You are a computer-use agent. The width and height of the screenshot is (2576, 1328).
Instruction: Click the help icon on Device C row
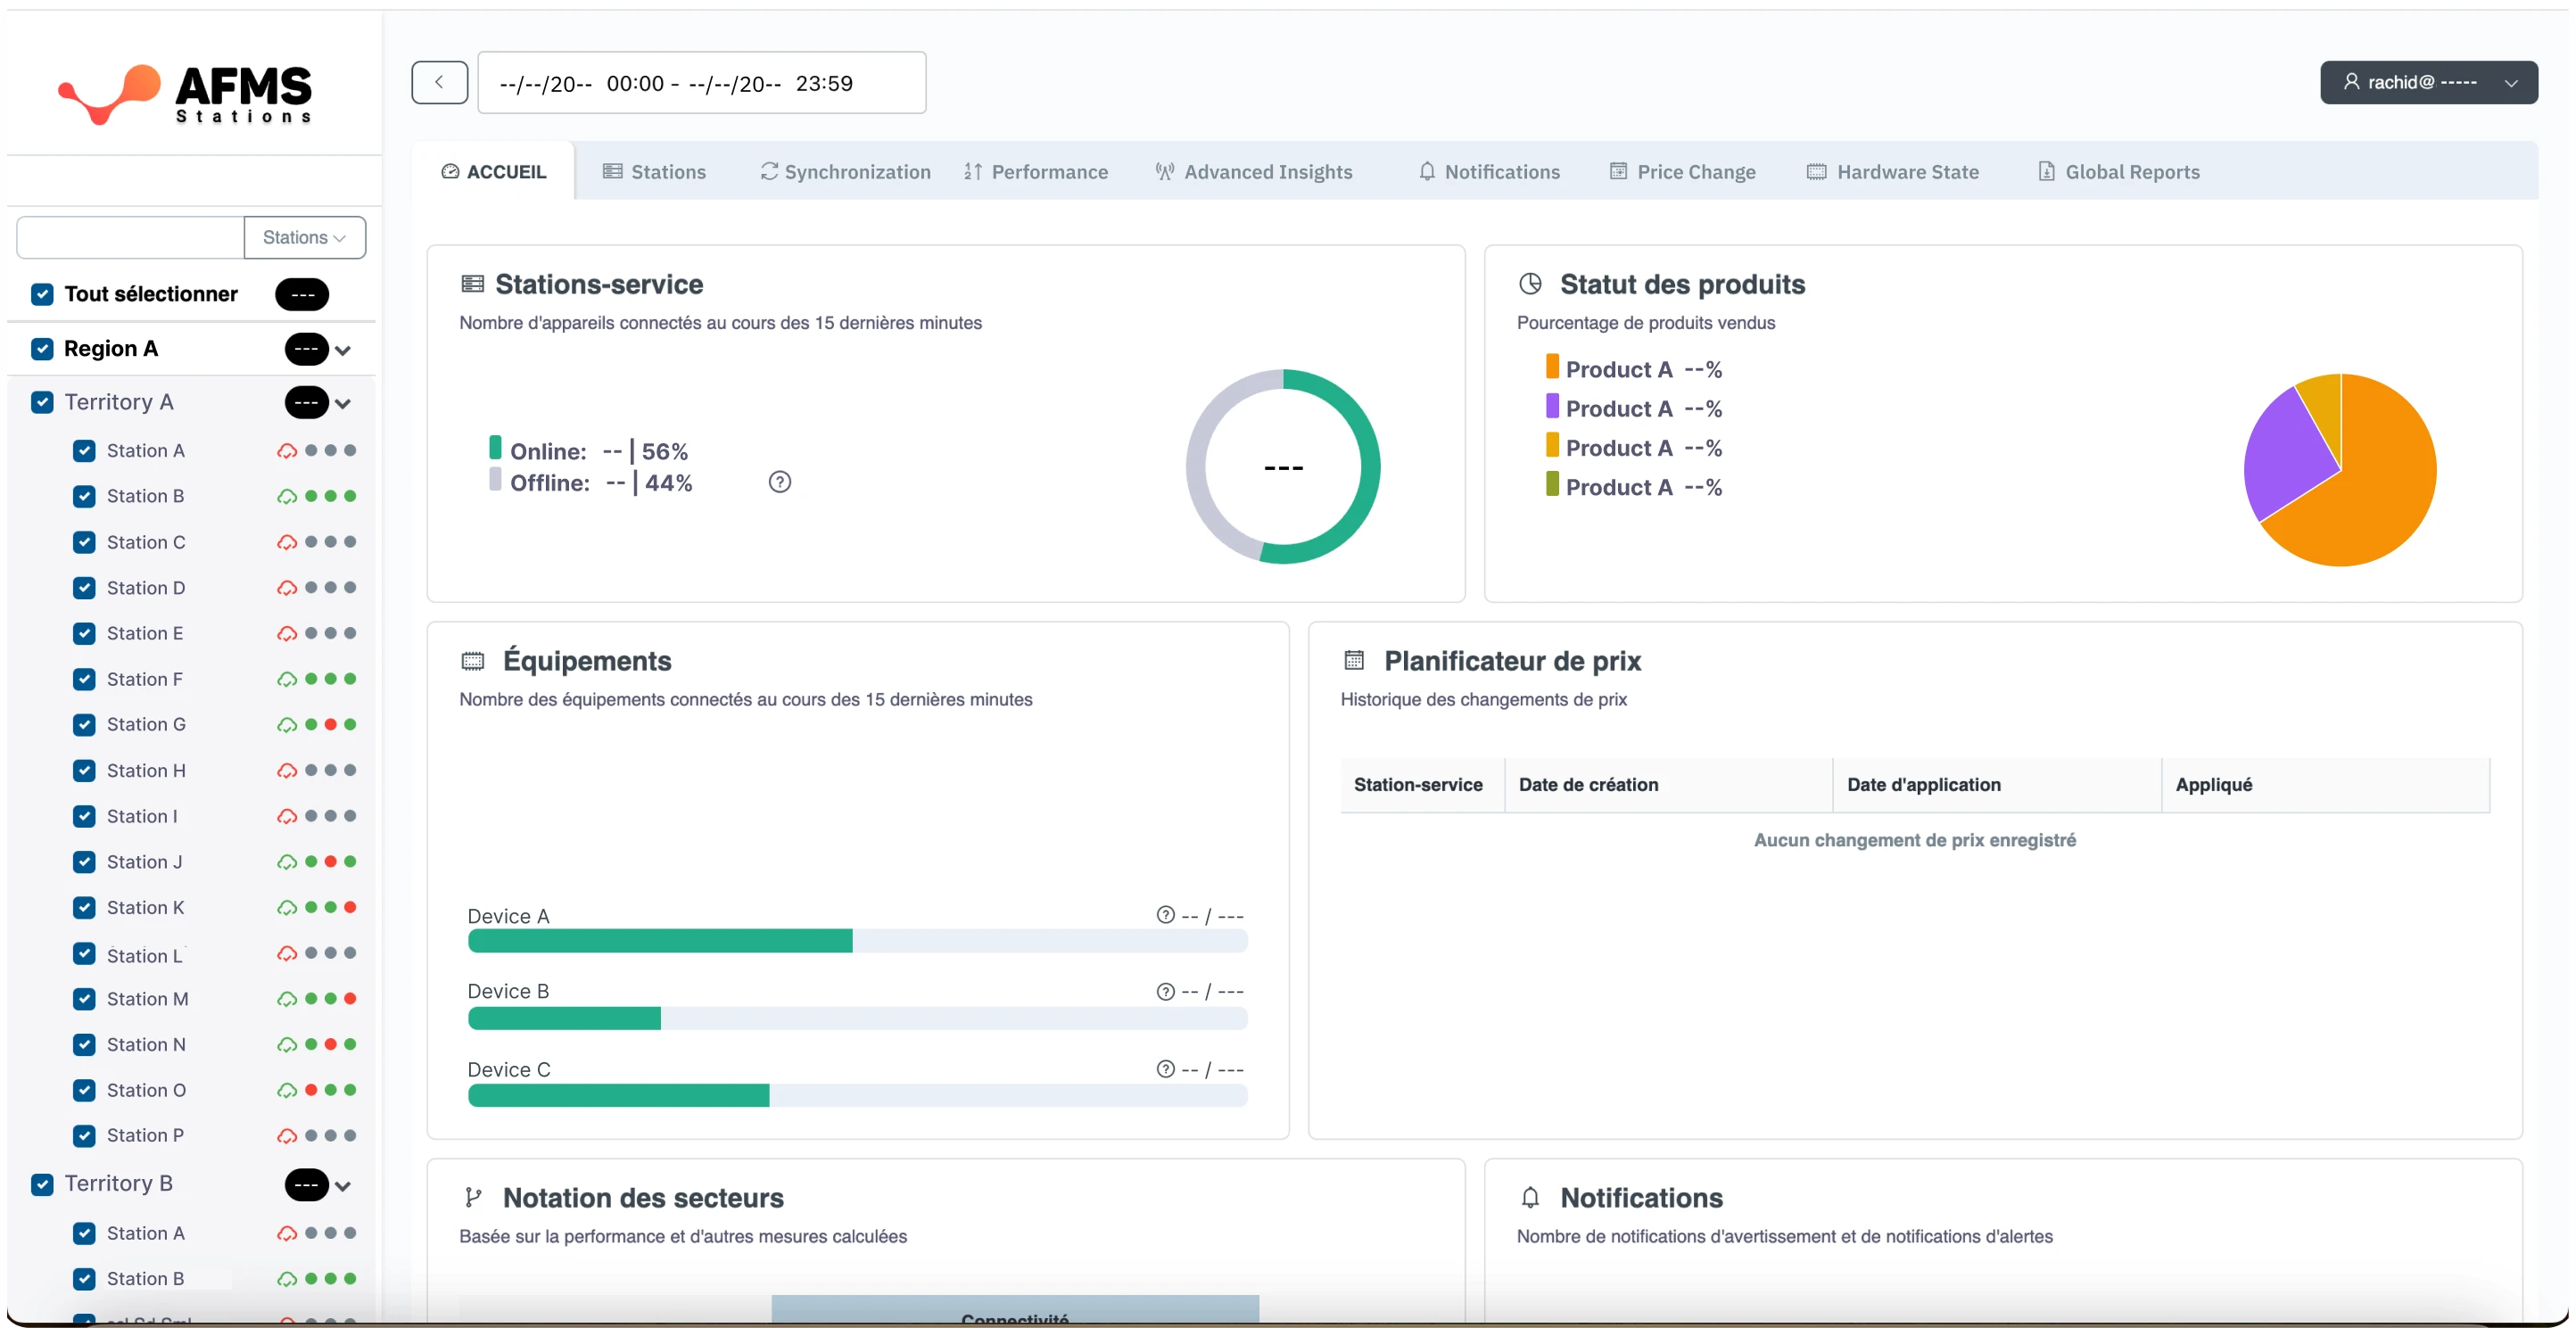coord(1165,1069)
